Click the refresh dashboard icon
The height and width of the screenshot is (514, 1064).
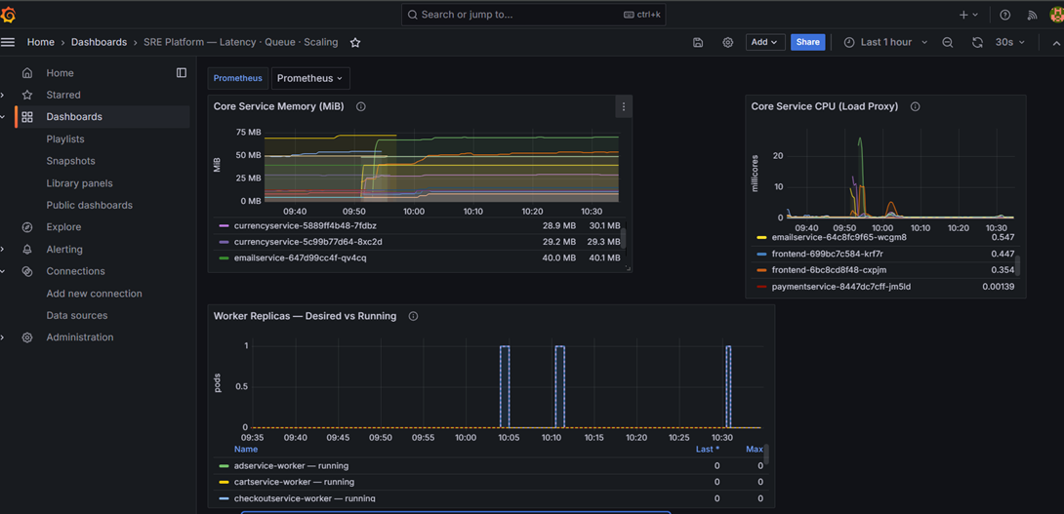pos(977,43)
